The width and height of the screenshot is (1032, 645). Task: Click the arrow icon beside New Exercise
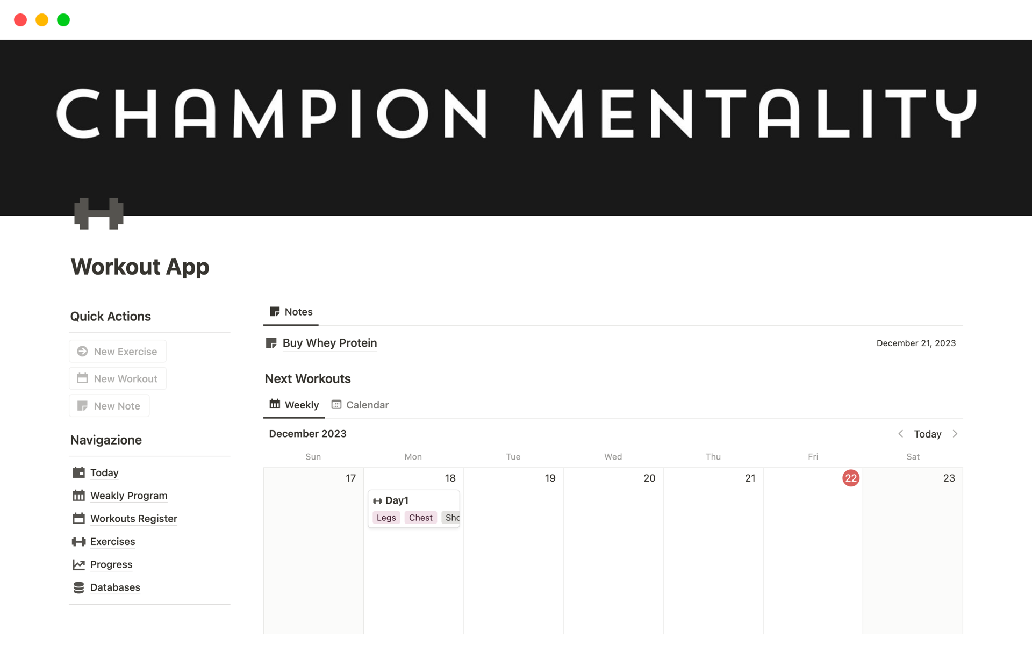82,351
